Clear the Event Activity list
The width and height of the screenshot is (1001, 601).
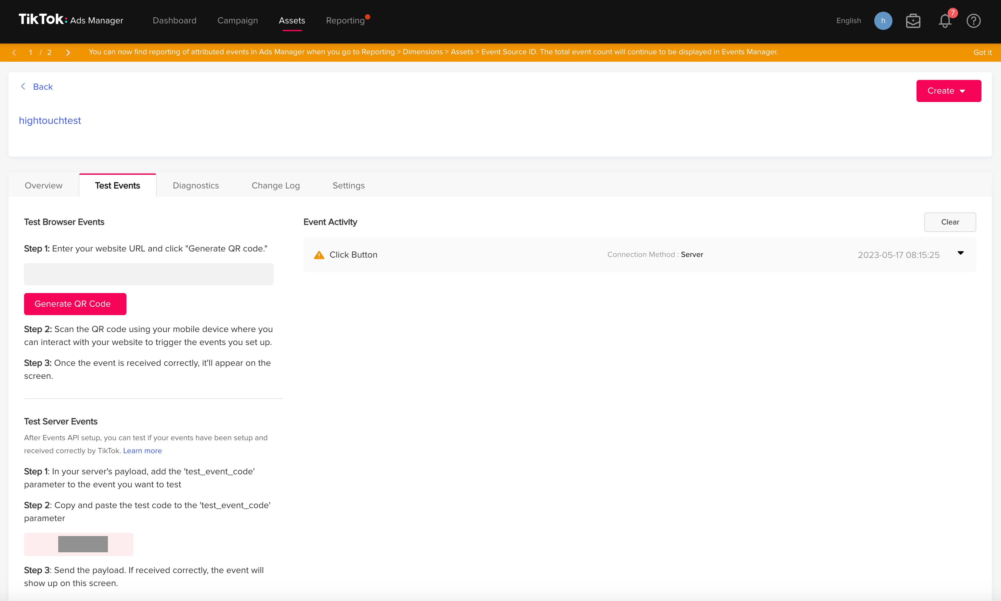(950, 222)
